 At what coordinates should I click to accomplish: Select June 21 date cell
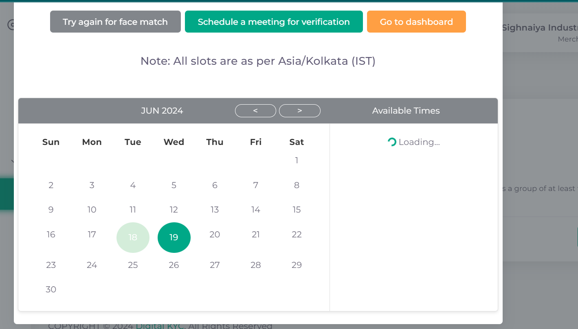(x=256, y=235)
